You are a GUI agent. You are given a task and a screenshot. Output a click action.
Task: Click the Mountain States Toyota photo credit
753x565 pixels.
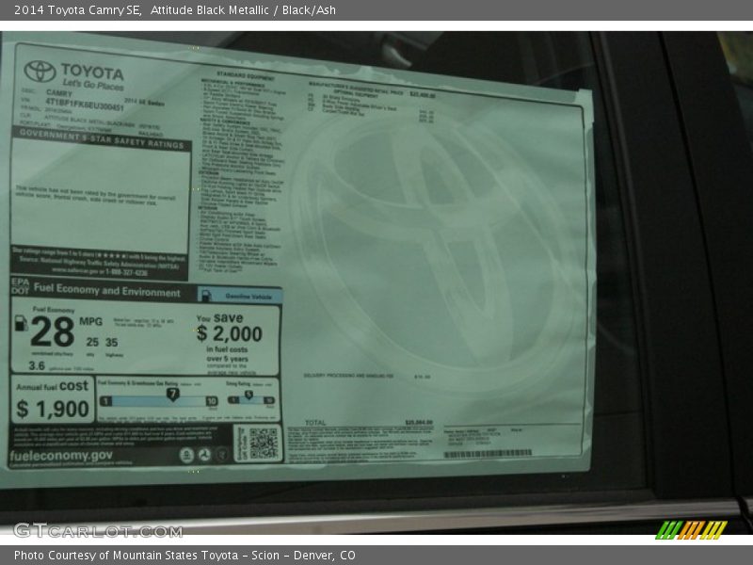pos(184,556)
